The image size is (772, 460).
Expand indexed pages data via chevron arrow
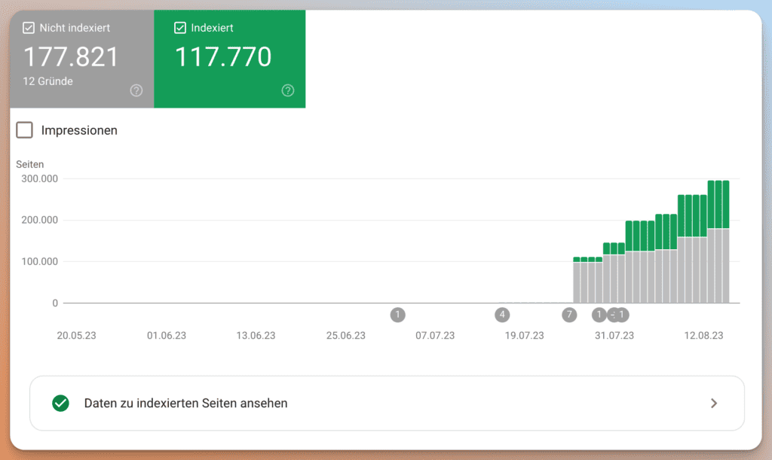[714, 403]
